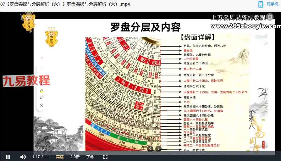Click the 罗盘分层及内容 slide title

145,27
